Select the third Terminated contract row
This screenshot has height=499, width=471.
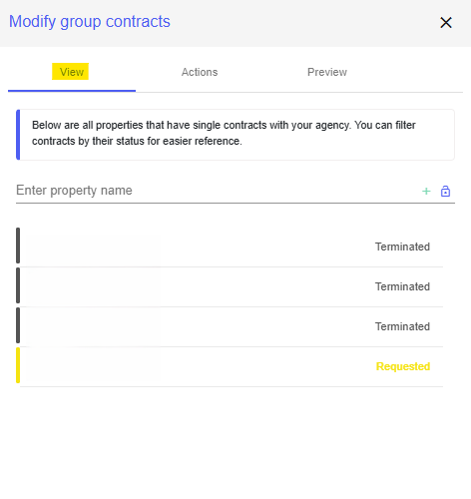click(230, 326)
